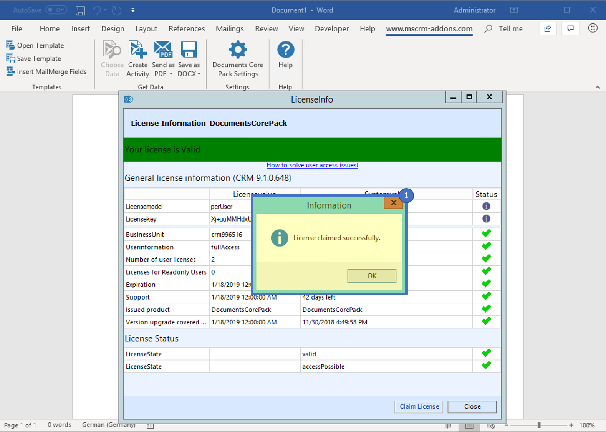This screenshot has height=432, width=606.
Task: Click the Help question mark icon
Action: point(285,50)
